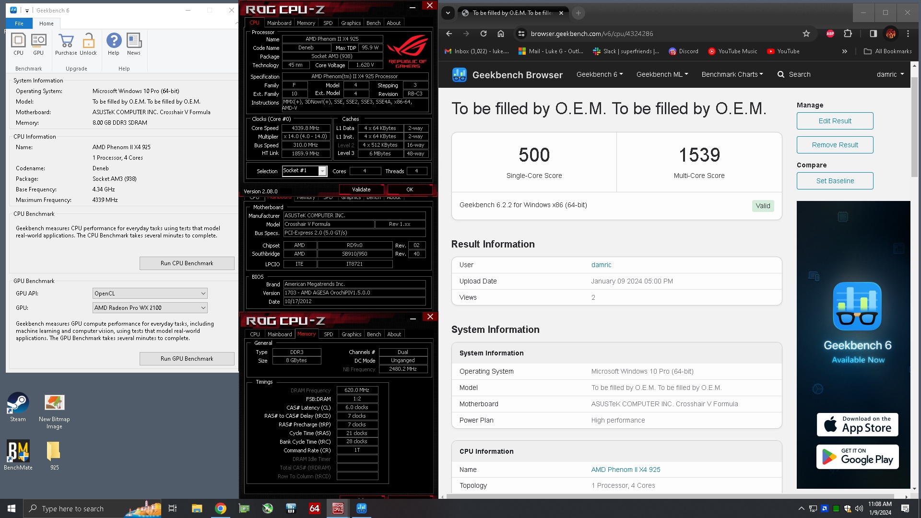Open Search in Geekbench Browser navbar

[794, 74]
